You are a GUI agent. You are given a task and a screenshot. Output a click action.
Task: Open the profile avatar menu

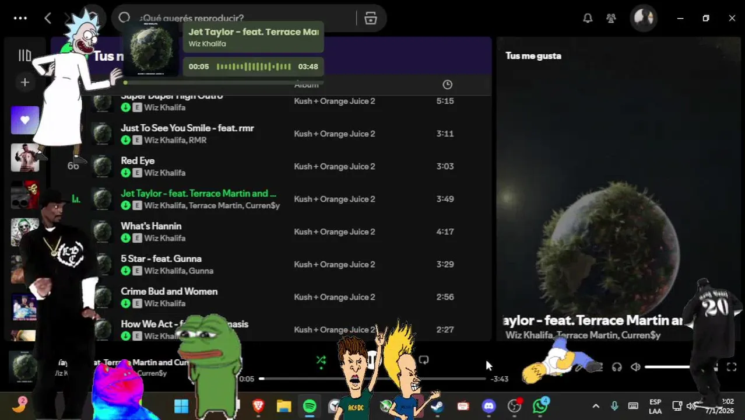(x=644, y=18)
